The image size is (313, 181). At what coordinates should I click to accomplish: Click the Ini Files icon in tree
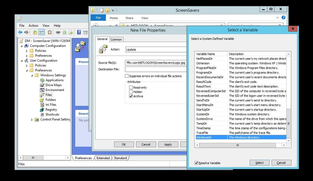pyautogui.click(x=42, y=105)
